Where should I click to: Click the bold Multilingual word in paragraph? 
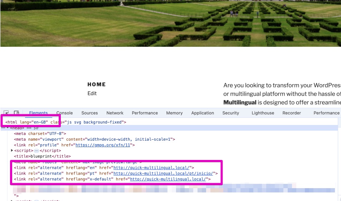240,102
